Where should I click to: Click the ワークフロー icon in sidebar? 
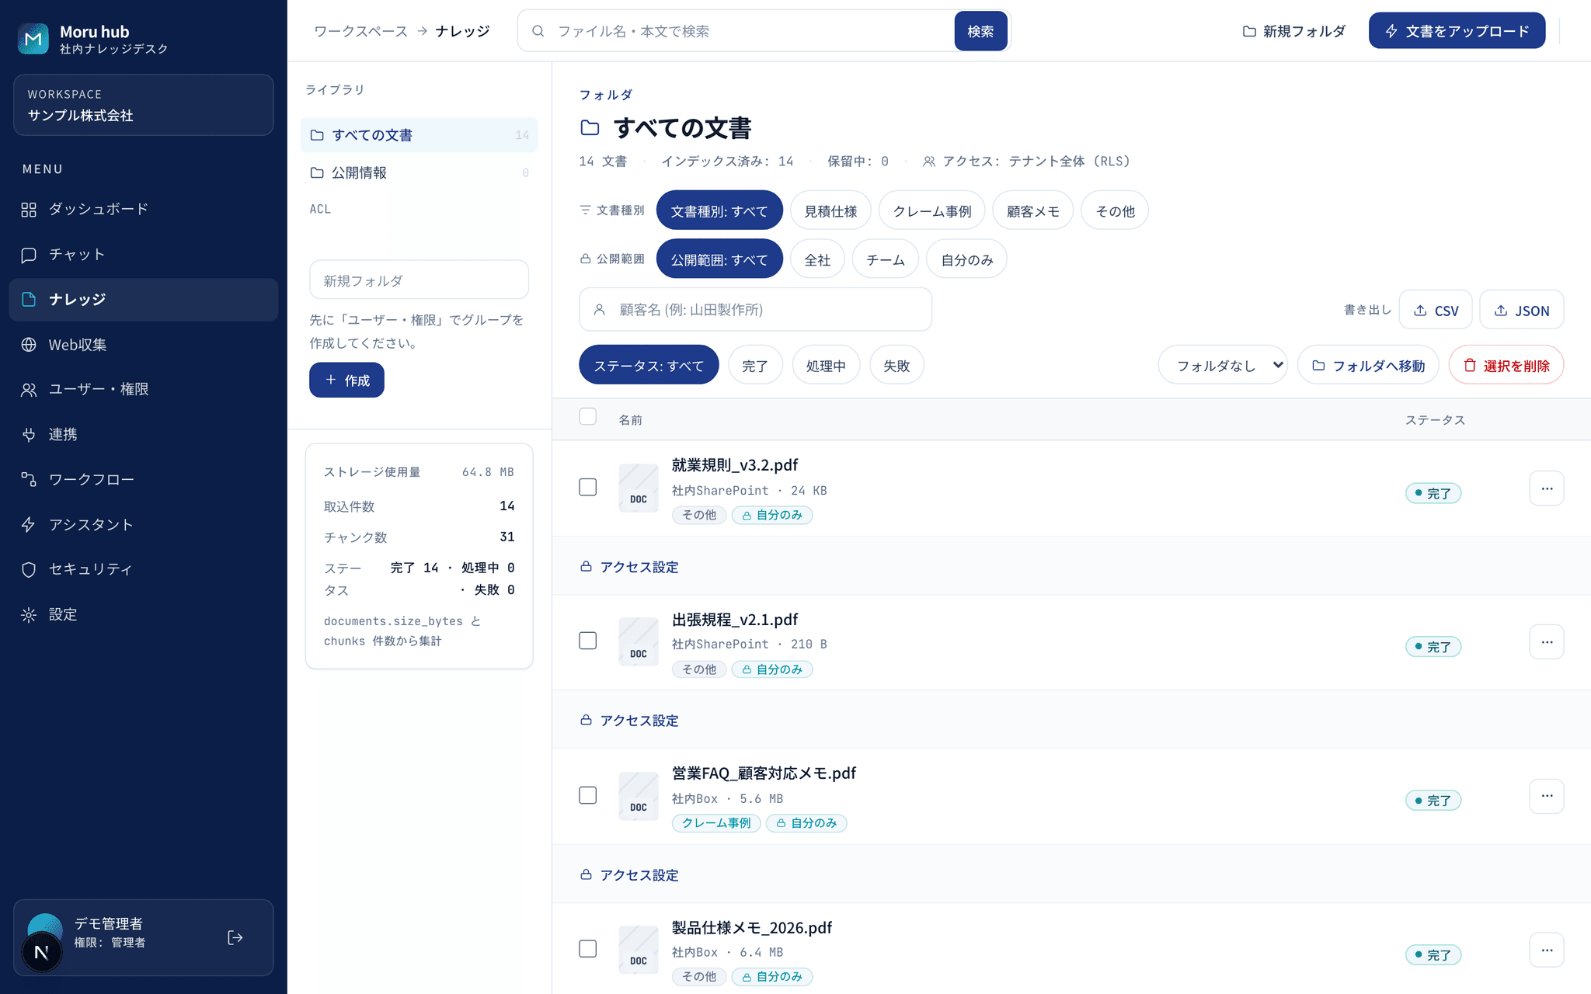point(29,480)
